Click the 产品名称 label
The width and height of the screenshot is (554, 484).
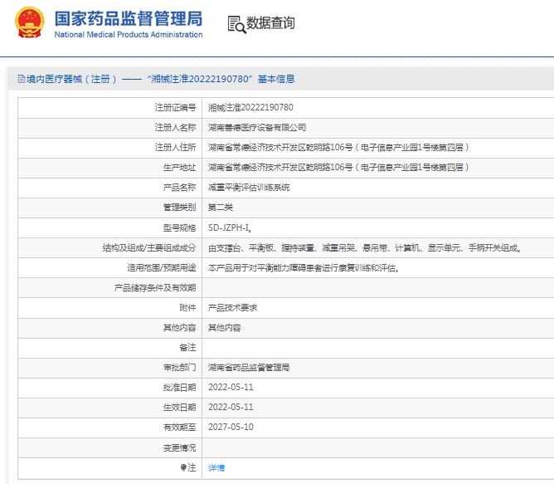(179, 187)
